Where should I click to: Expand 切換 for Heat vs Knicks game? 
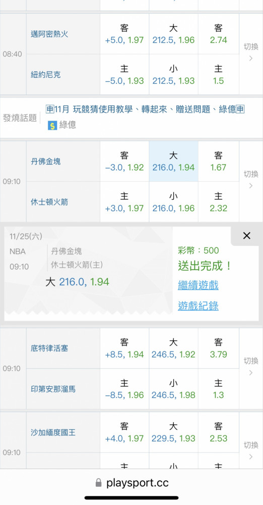[x=251, y=54]
